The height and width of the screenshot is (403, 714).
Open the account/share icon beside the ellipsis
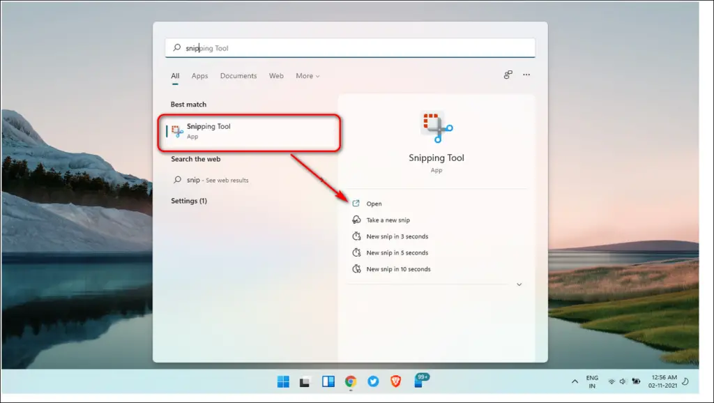(508, 75)
